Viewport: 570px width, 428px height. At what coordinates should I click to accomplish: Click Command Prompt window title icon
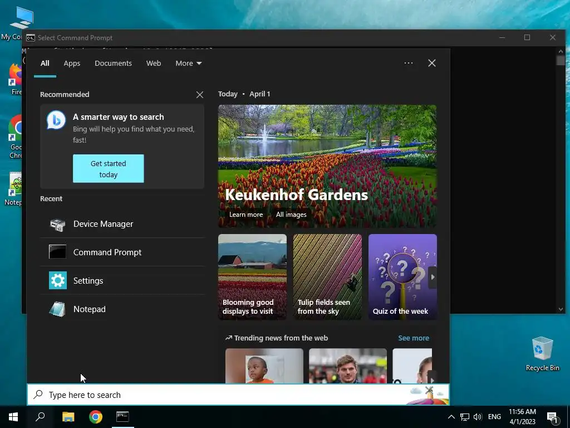31,38
